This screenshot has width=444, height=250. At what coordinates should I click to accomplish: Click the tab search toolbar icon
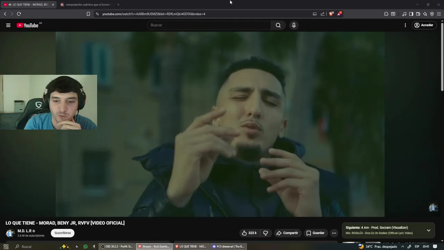pyautogui.click(x=393, y=14)
